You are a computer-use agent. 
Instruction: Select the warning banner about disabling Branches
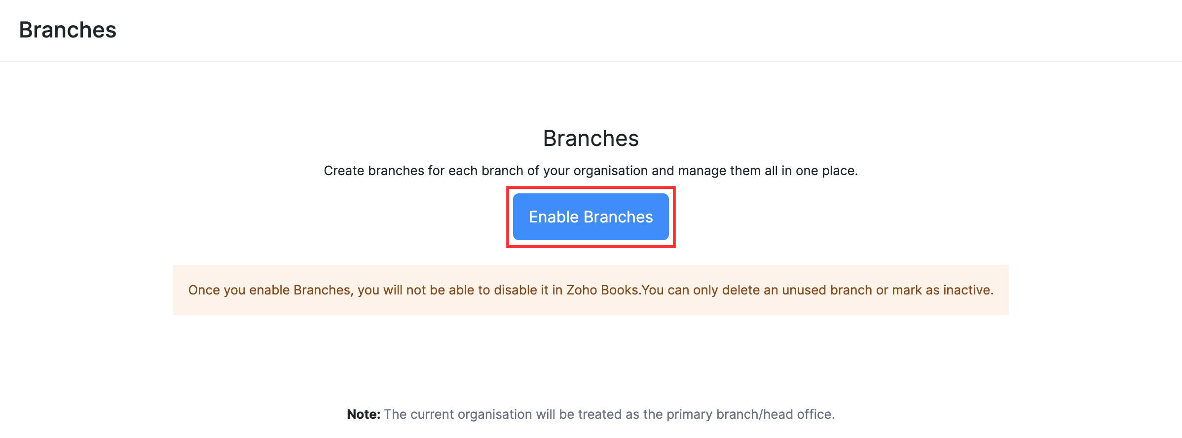click(x=591, y=290)
